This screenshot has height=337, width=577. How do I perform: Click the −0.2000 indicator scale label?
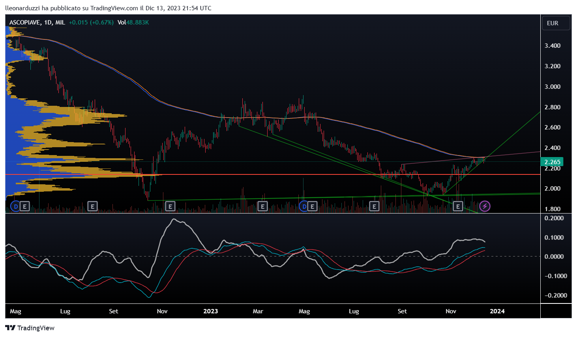tap(556, 296)
